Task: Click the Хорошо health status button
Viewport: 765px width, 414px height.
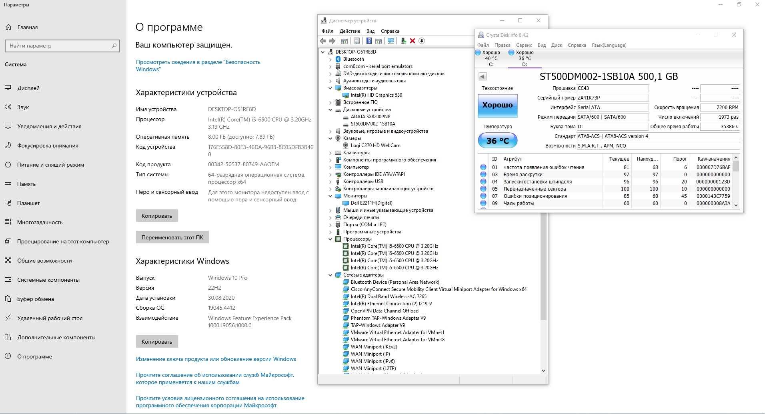Action: coord(497,105)
